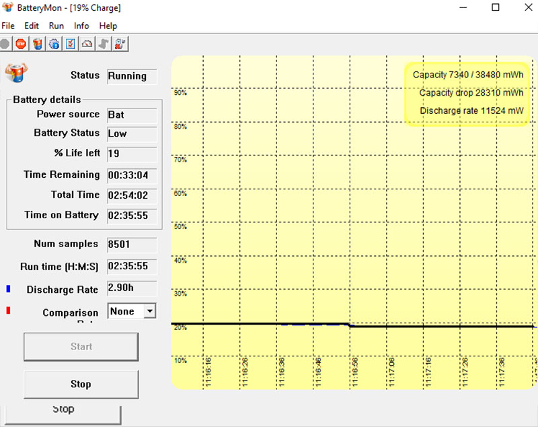Click the clock with red X toolbar icon

click(120, 44)
